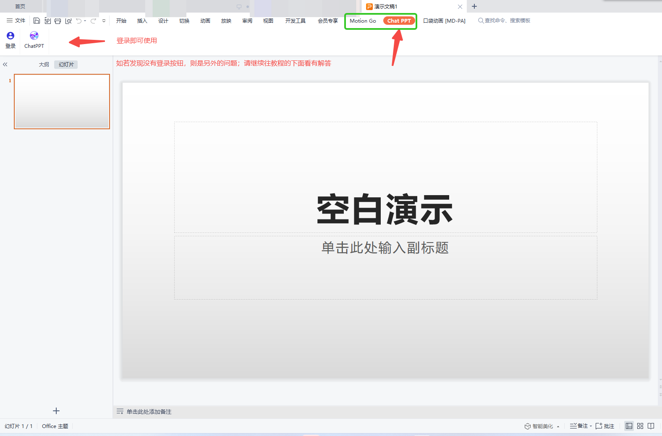This screenshot has height=436, width=662.
Task: Switch to slide sorter grid view
Action: point(640,426)
